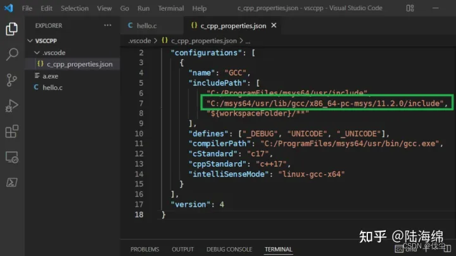Click the "GCC" name value
Image resolution: width=456 pixels, height=256 pixels.
click(235, 73)
